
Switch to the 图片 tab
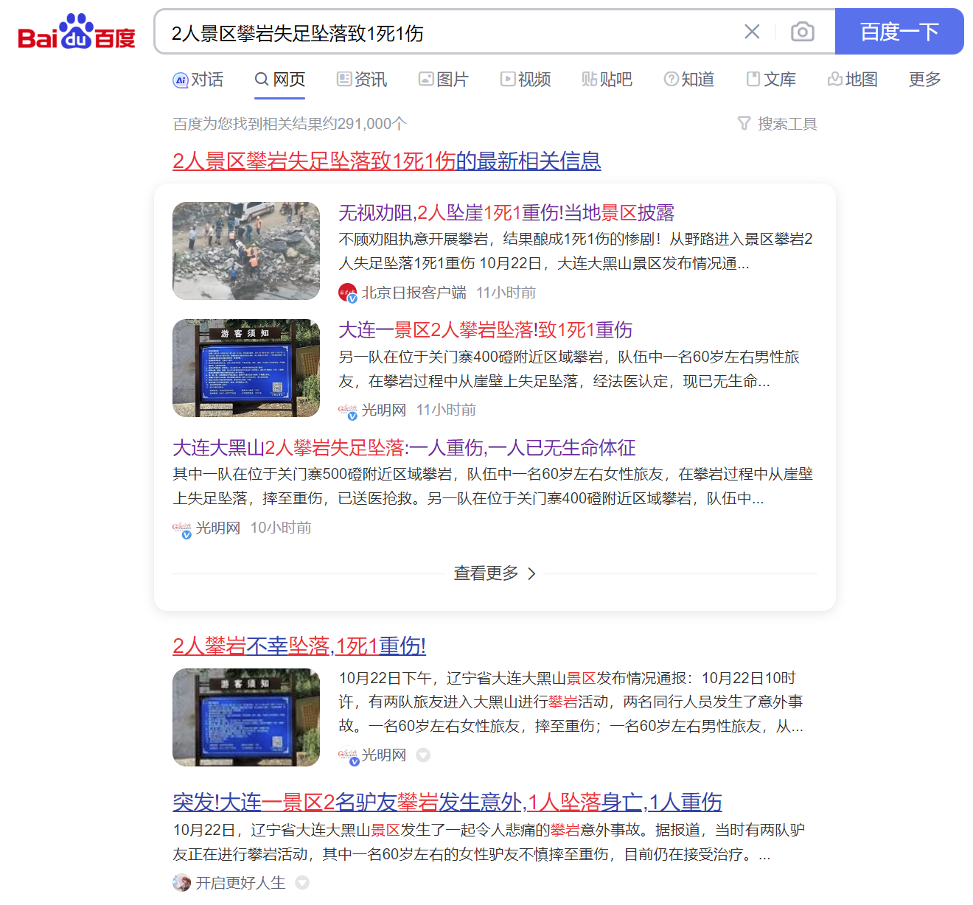pyautogui.click(x=444, y=80)
